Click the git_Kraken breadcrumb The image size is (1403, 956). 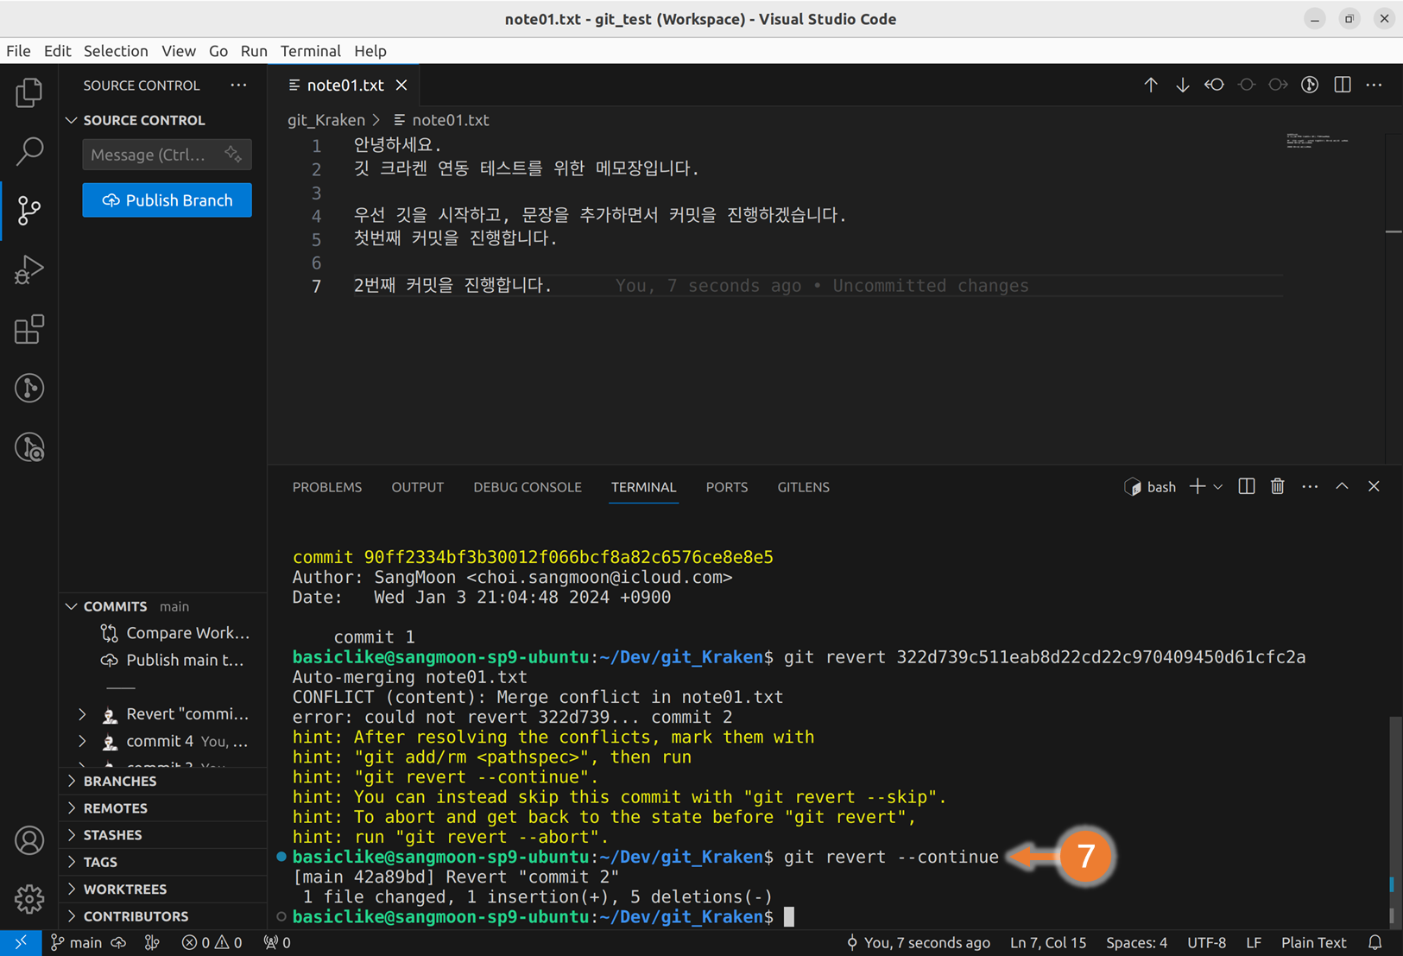326,120
